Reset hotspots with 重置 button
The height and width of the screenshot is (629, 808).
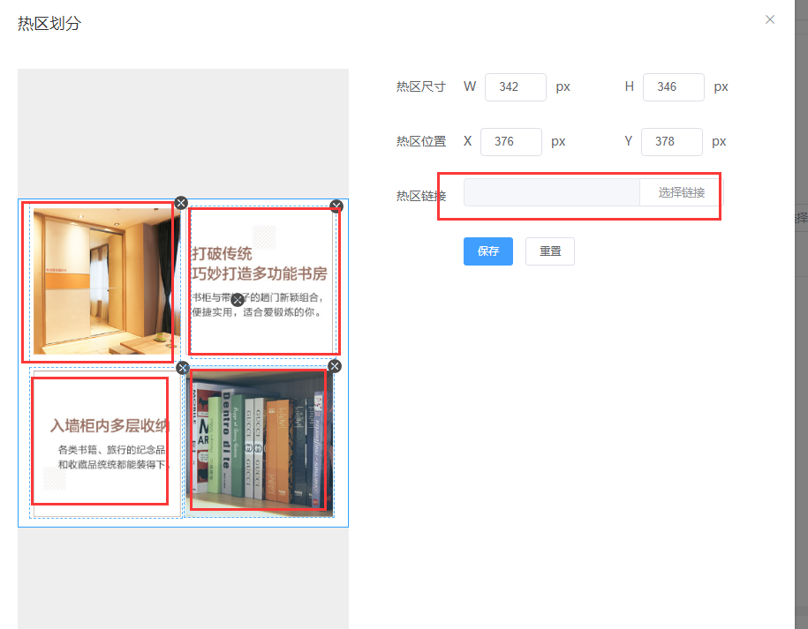point(550,251)
